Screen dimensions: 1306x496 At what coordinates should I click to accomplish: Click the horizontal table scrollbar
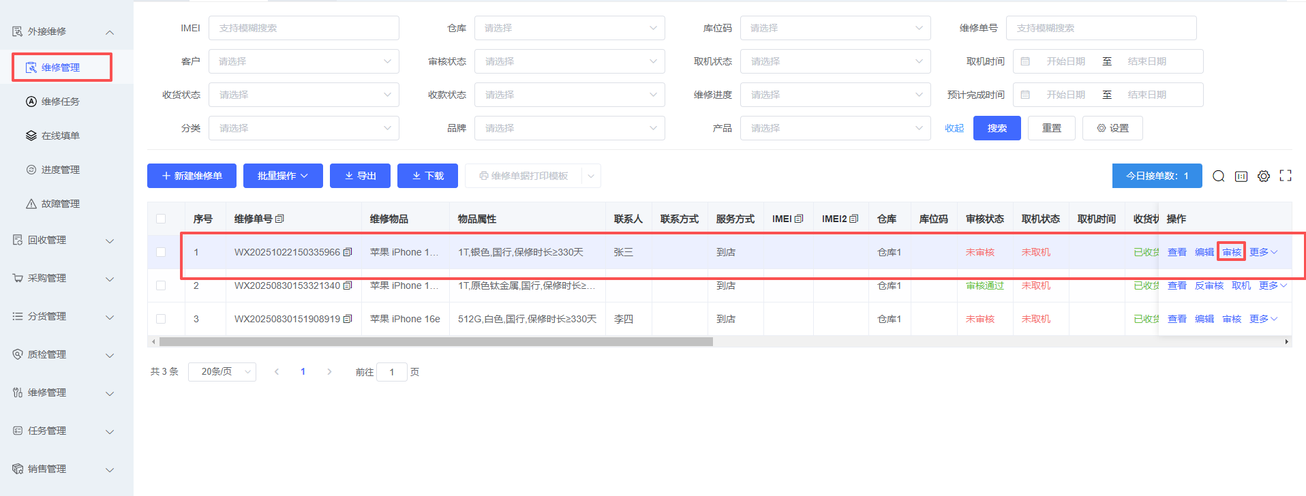436,342
